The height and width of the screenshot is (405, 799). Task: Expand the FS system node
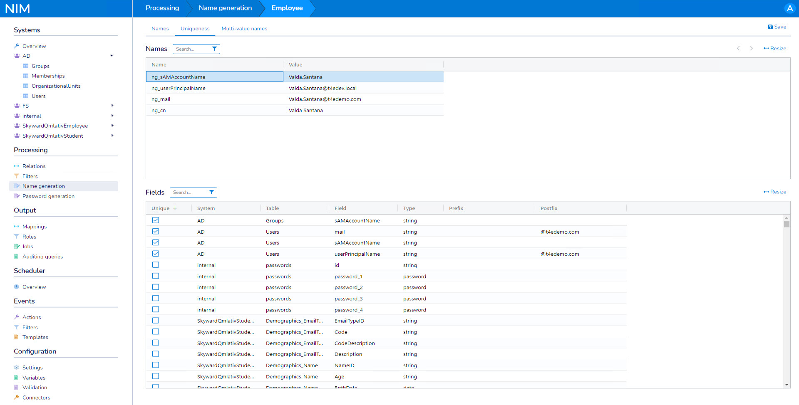coord(112,106)
